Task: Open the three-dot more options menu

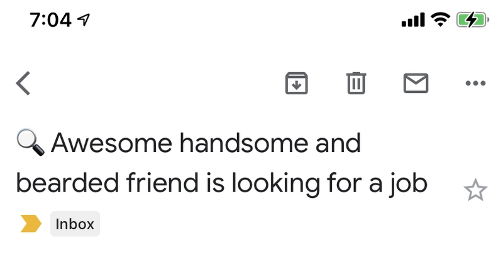Action: pos(475,84)
